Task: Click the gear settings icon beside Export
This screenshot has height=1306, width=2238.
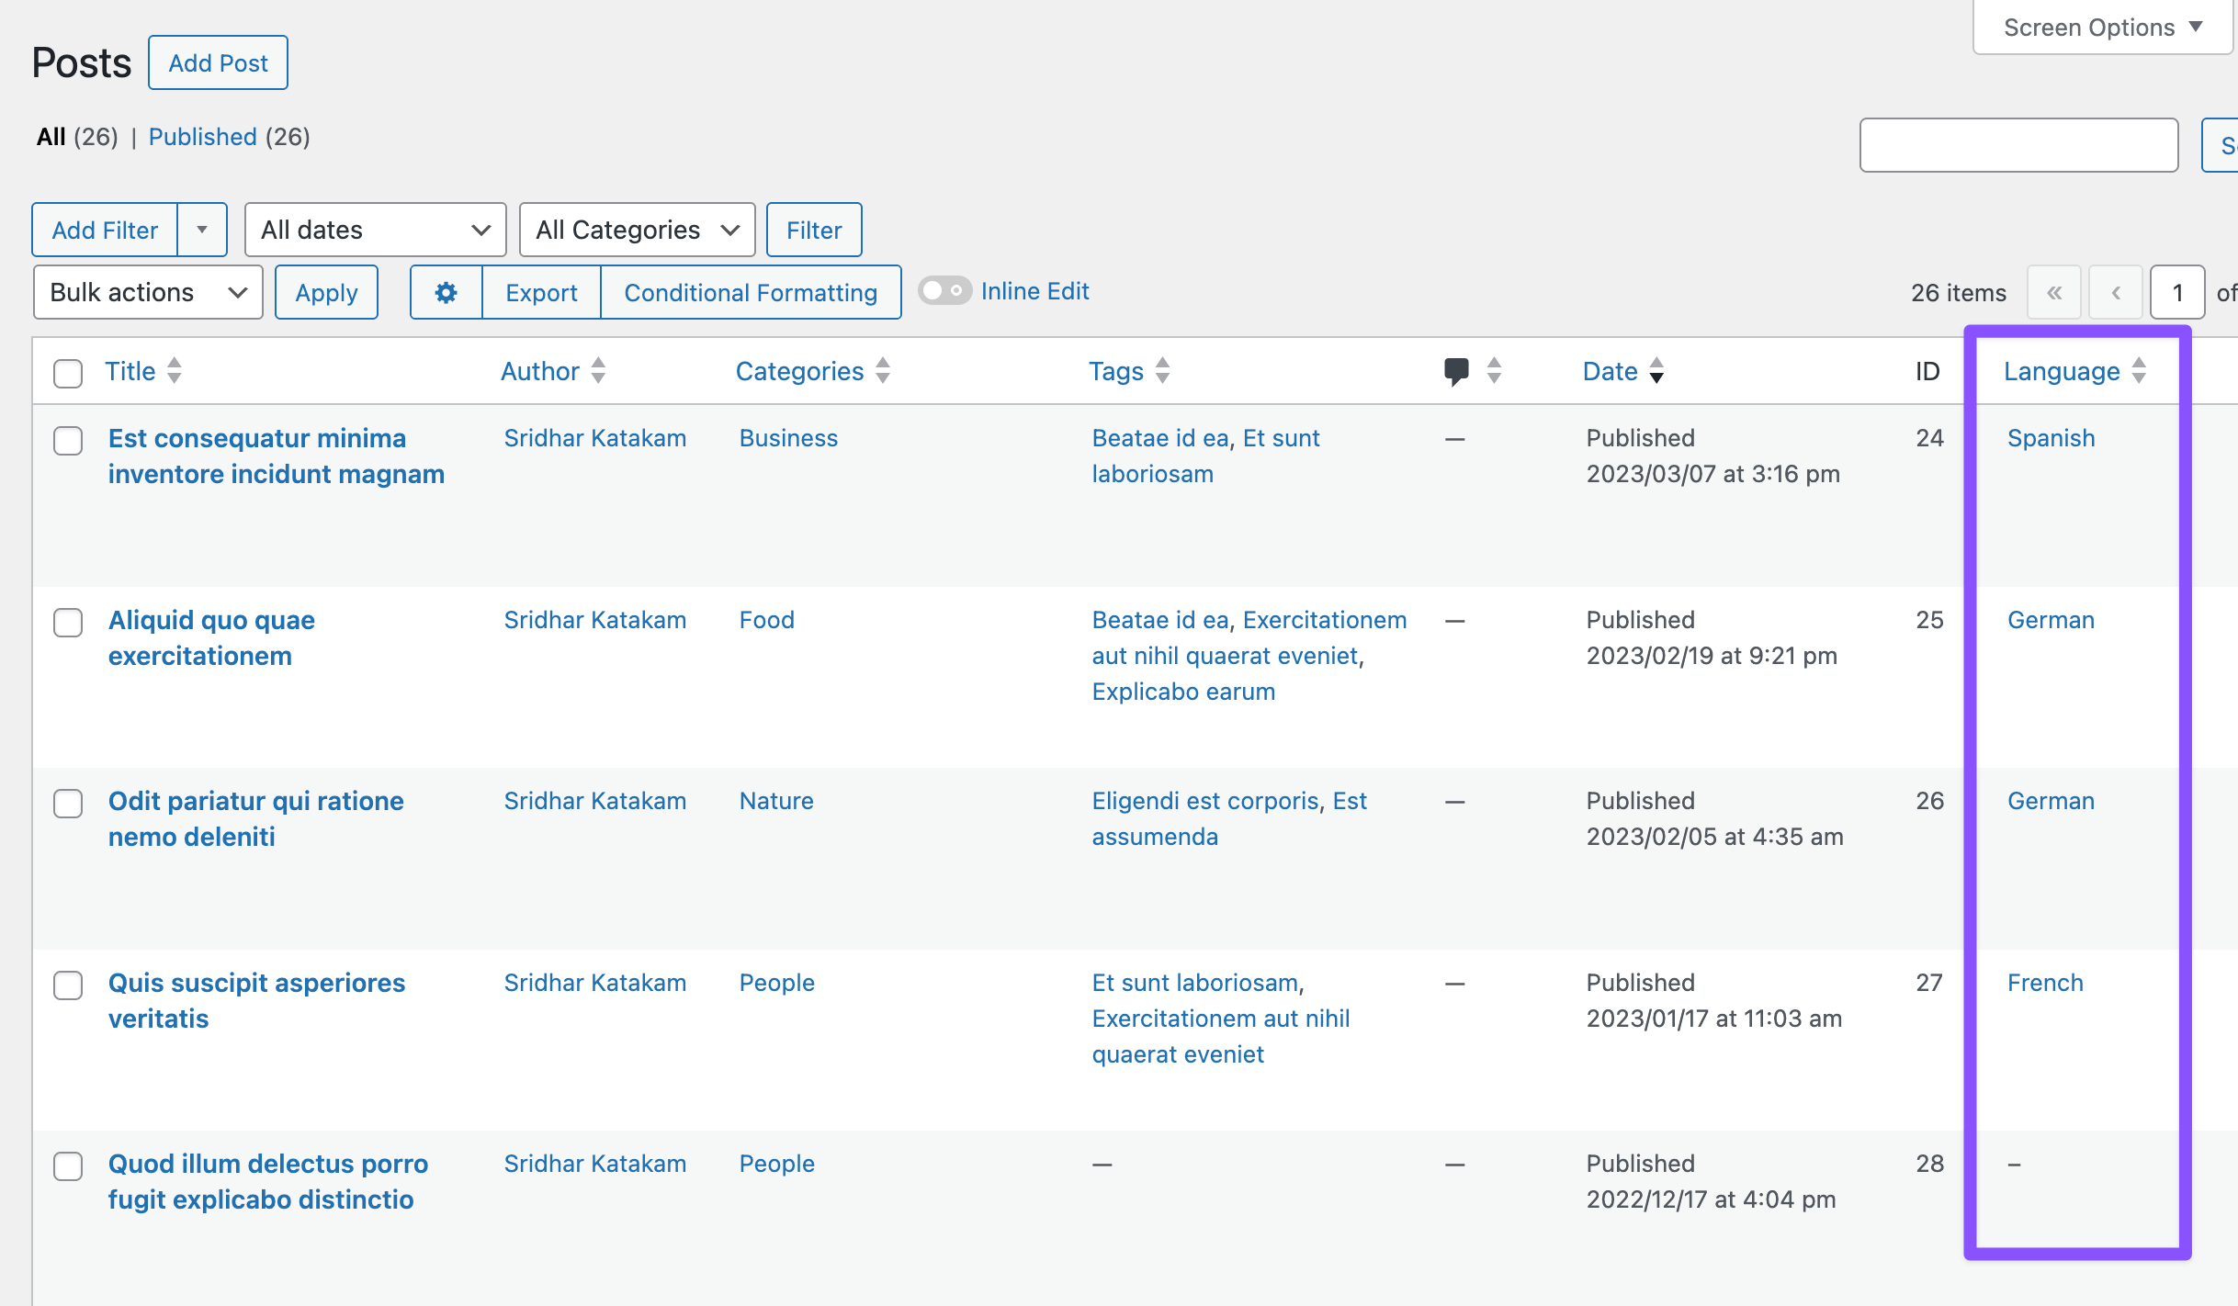Action: click(446, 292)
